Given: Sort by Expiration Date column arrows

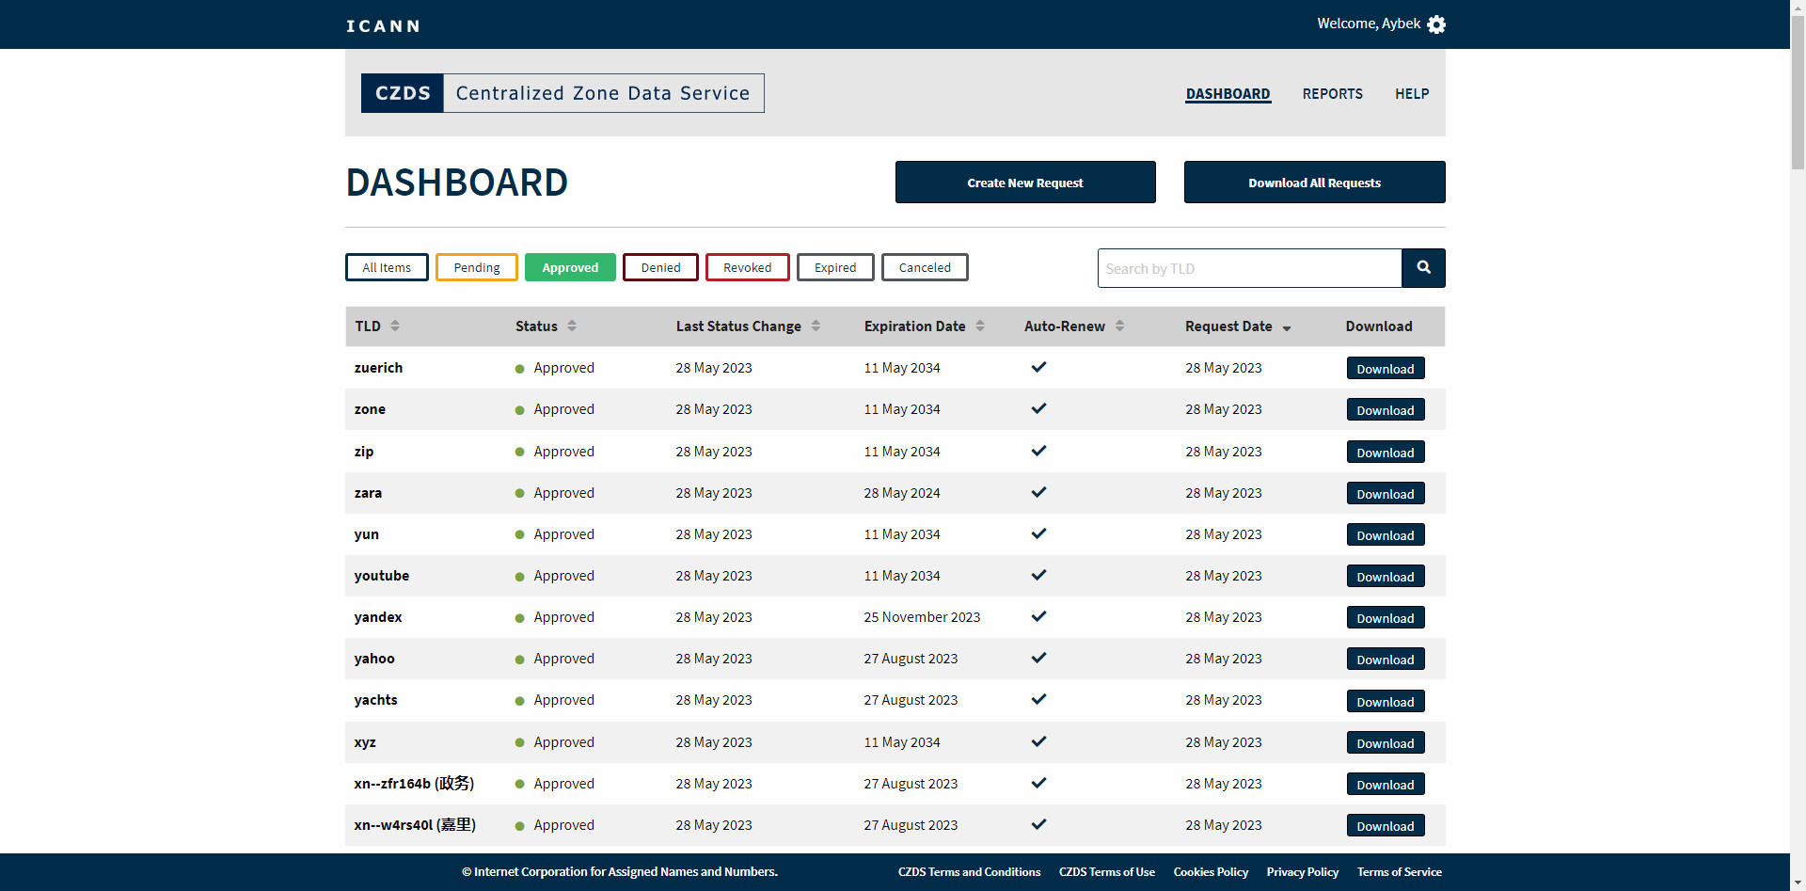Looking at the screenshot, I should 980,326.
